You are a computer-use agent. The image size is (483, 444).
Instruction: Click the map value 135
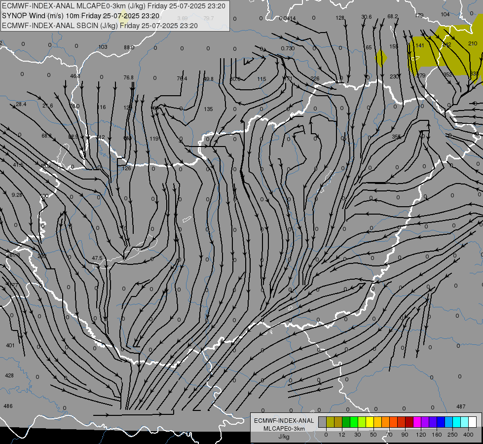(208, 109)
